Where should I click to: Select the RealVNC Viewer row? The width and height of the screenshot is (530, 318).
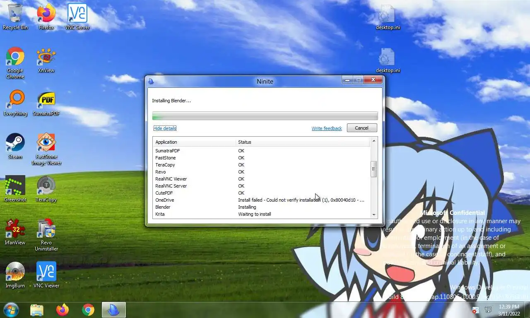pos(261,179)
